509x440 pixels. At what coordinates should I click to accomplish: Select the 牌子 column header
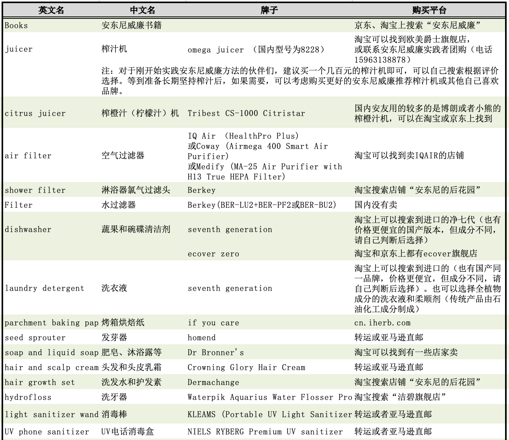(x=269, y=10)
